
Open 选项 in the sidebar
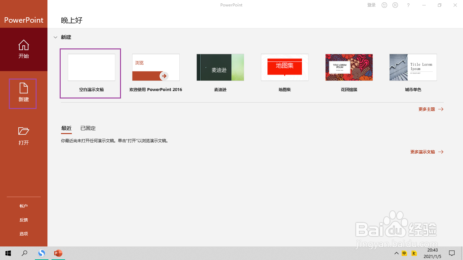[24, 234]
